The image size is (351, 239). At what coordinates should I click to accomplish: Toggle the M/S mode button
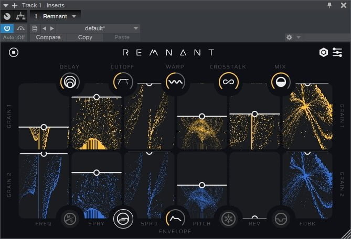pos(69,217)
